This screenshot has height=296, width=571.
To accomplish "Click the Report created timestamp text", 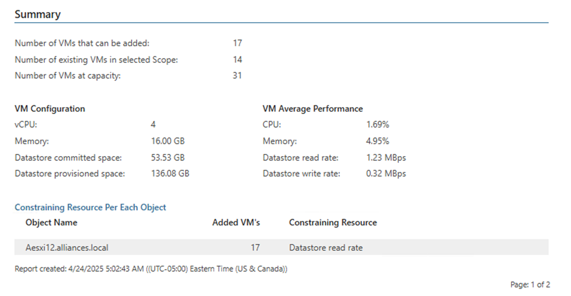I will pyautogui.click(x=151, y=269).
